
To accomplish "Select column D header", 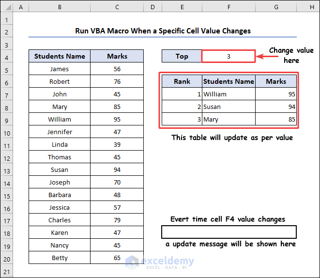I will (152, 7).
